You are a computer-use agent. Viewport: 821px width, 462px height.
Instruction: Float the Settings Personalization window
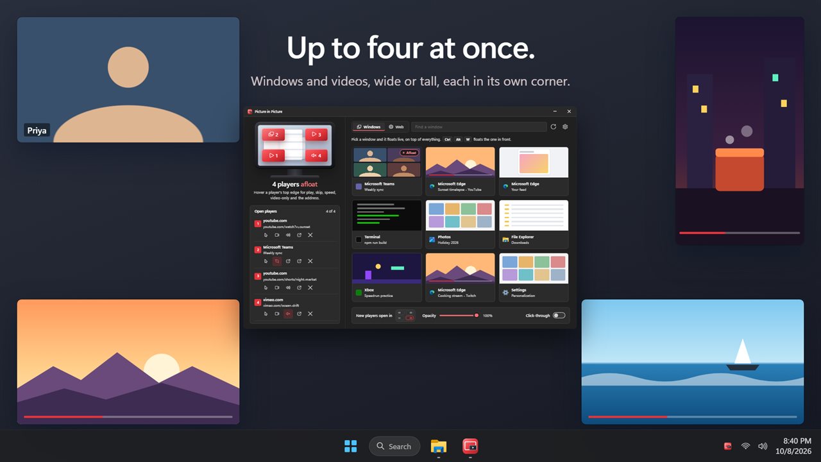click(x=534, y=277)
